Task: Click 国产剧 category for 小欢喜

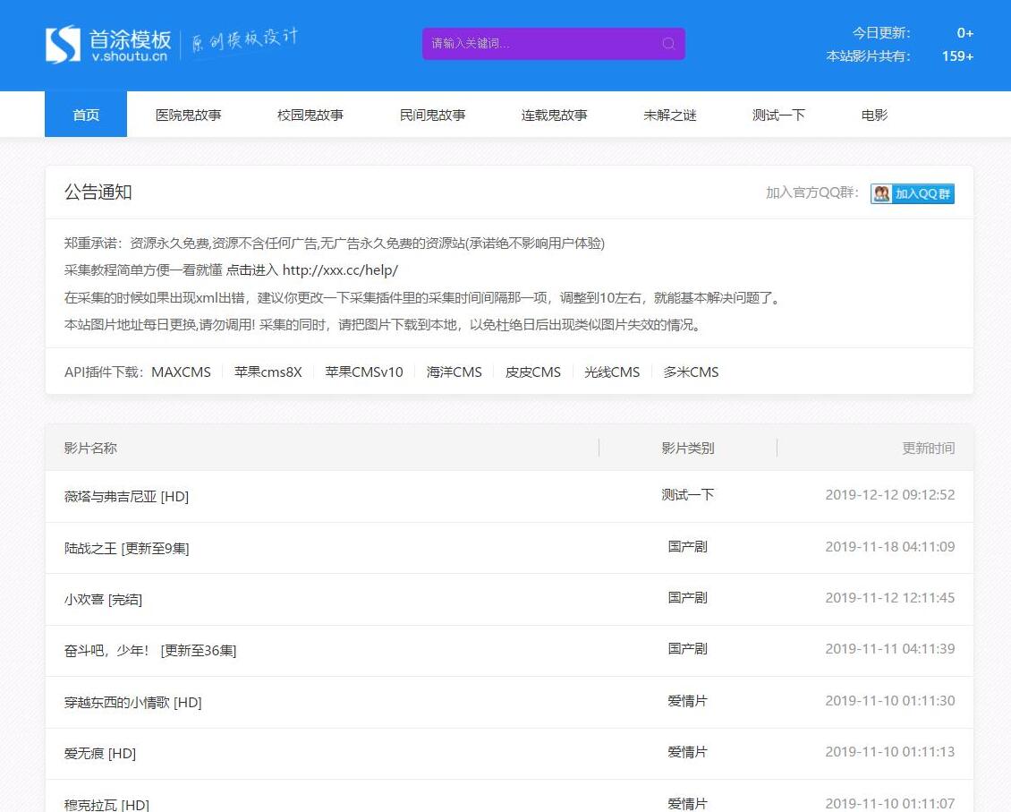Action: pos(687,597)
